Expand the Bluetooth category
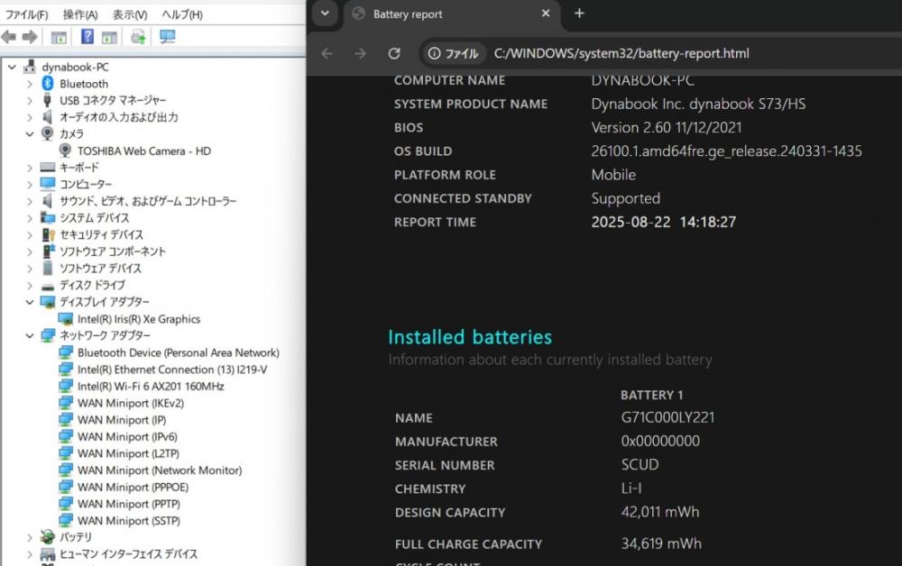The image size is (902, 566). (30, 84)
